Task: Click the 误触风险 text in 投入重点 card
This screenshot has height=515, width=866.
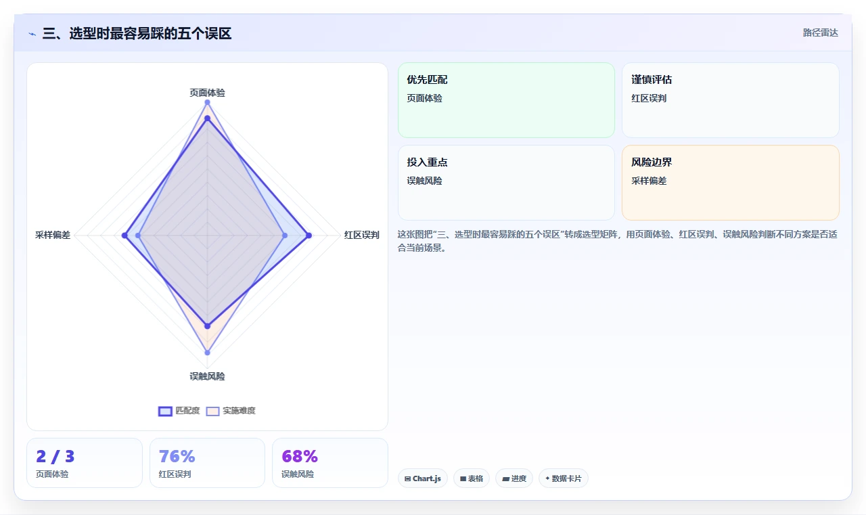Action: 424,181
